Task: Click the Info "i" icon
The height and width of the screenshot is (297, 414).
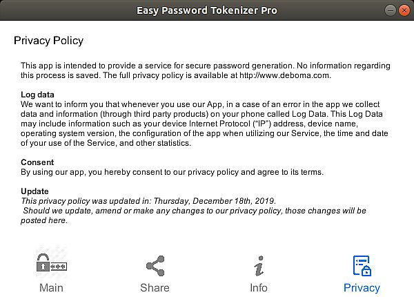Action: pyautogui.click(x=259, y=265)
